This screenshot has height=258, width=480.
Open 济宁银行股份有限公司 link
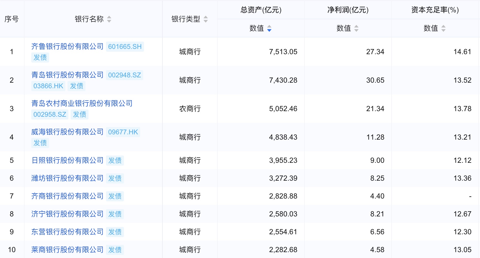[x=67, y=214]
